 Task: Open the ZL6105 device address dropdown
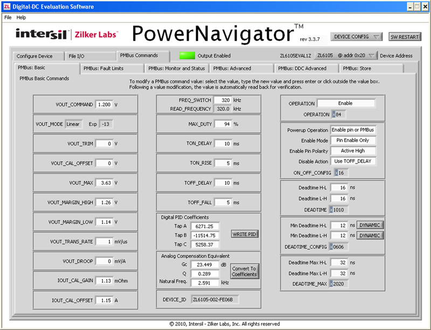(x=345, y=55)
